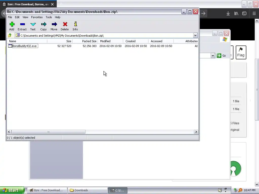259x194 pixels.
Task: Open the Help menu
Action: (57, 17)
